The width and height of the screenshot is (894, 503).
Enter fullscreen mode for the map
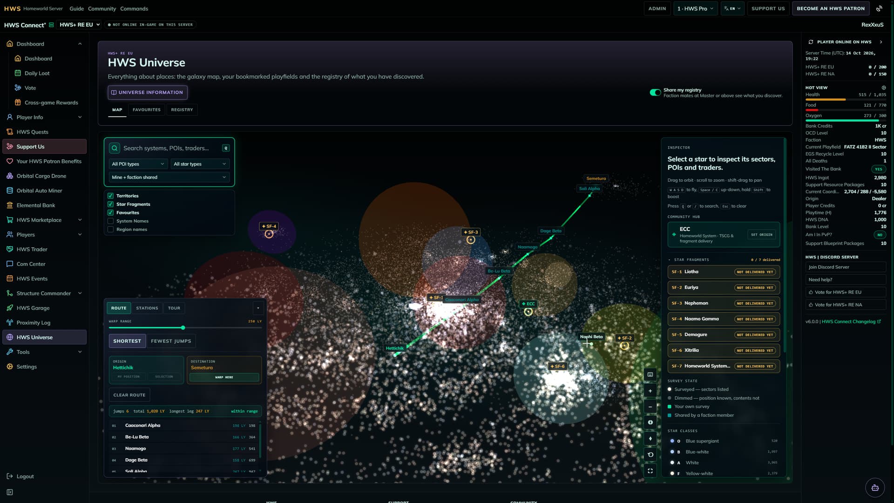click(x=650, y=471)
